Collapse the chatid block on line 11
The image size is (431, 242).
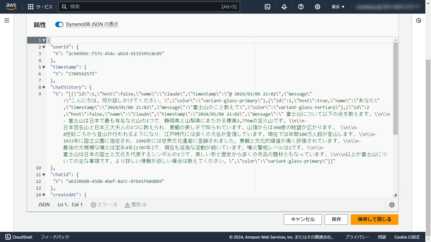44,175
